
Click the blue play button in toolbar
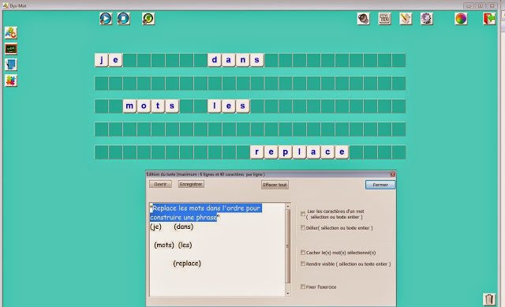(106, 19)
